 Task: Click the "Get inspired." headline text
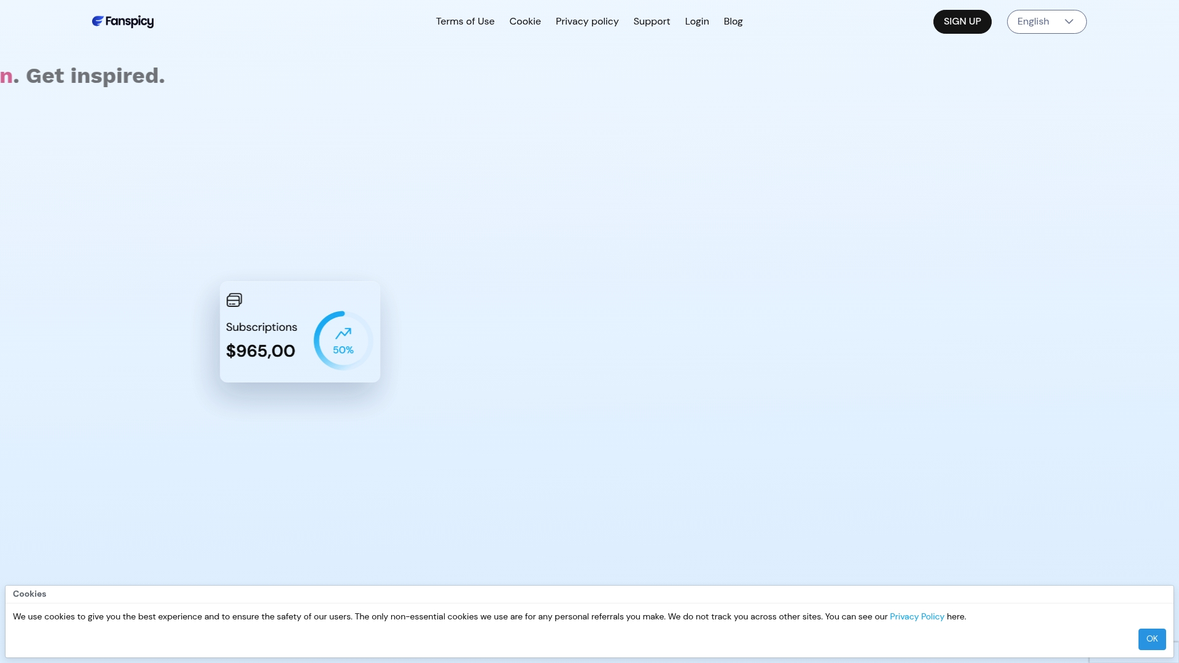coord(95,76)
